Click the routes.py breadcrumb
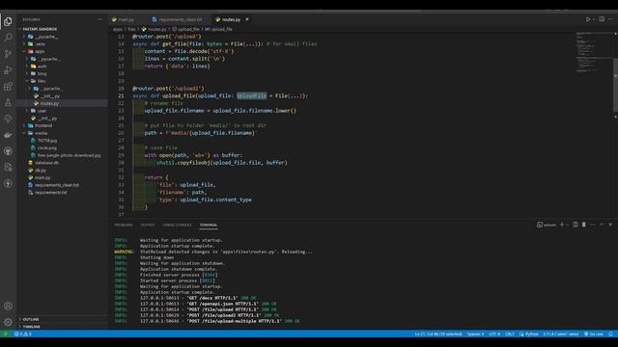This screenshot has height=347, width=618. tap(154, 29)
